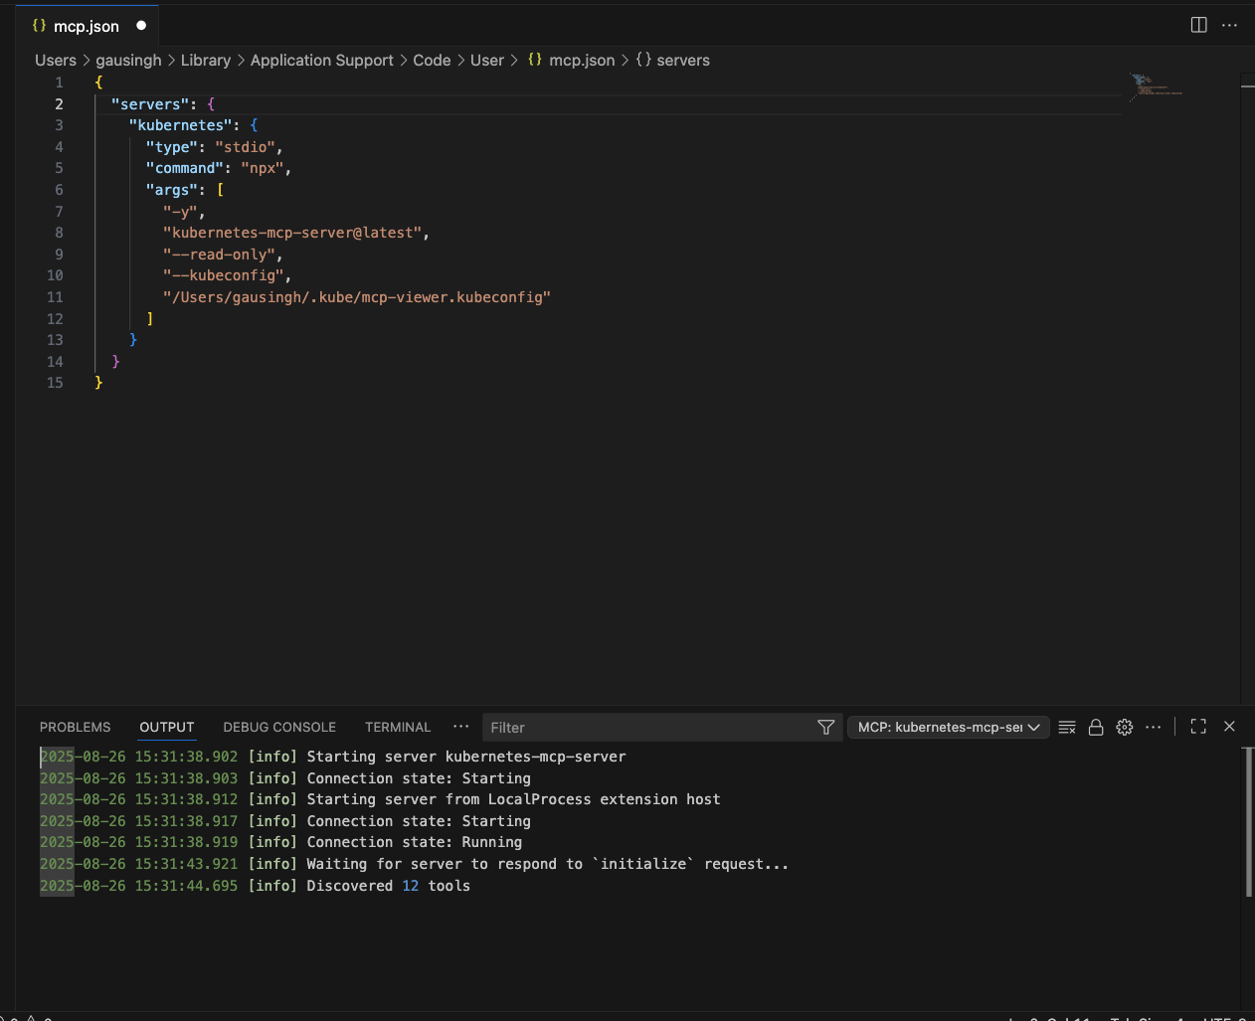Open MCP kubernetes-mcp-server output channel dropdown
The height and width of the screenshot is (1021, 1255).
click(x=948, y=728)
